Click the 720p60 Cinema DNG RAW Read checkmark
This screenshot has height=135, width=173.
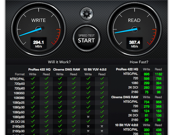tap(74, 88)
